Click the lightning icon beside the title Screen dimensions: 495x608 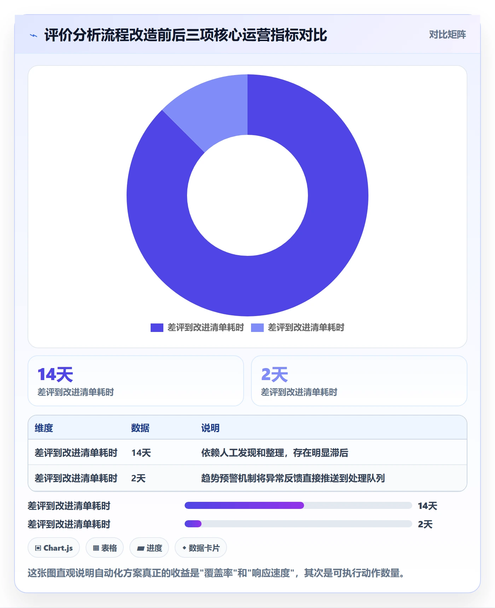click(x=34, y=35)
